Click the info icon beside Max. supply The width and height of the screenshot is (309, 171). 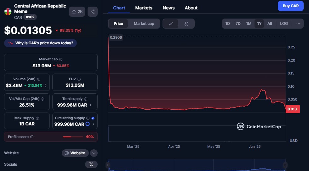pos(37,118)
